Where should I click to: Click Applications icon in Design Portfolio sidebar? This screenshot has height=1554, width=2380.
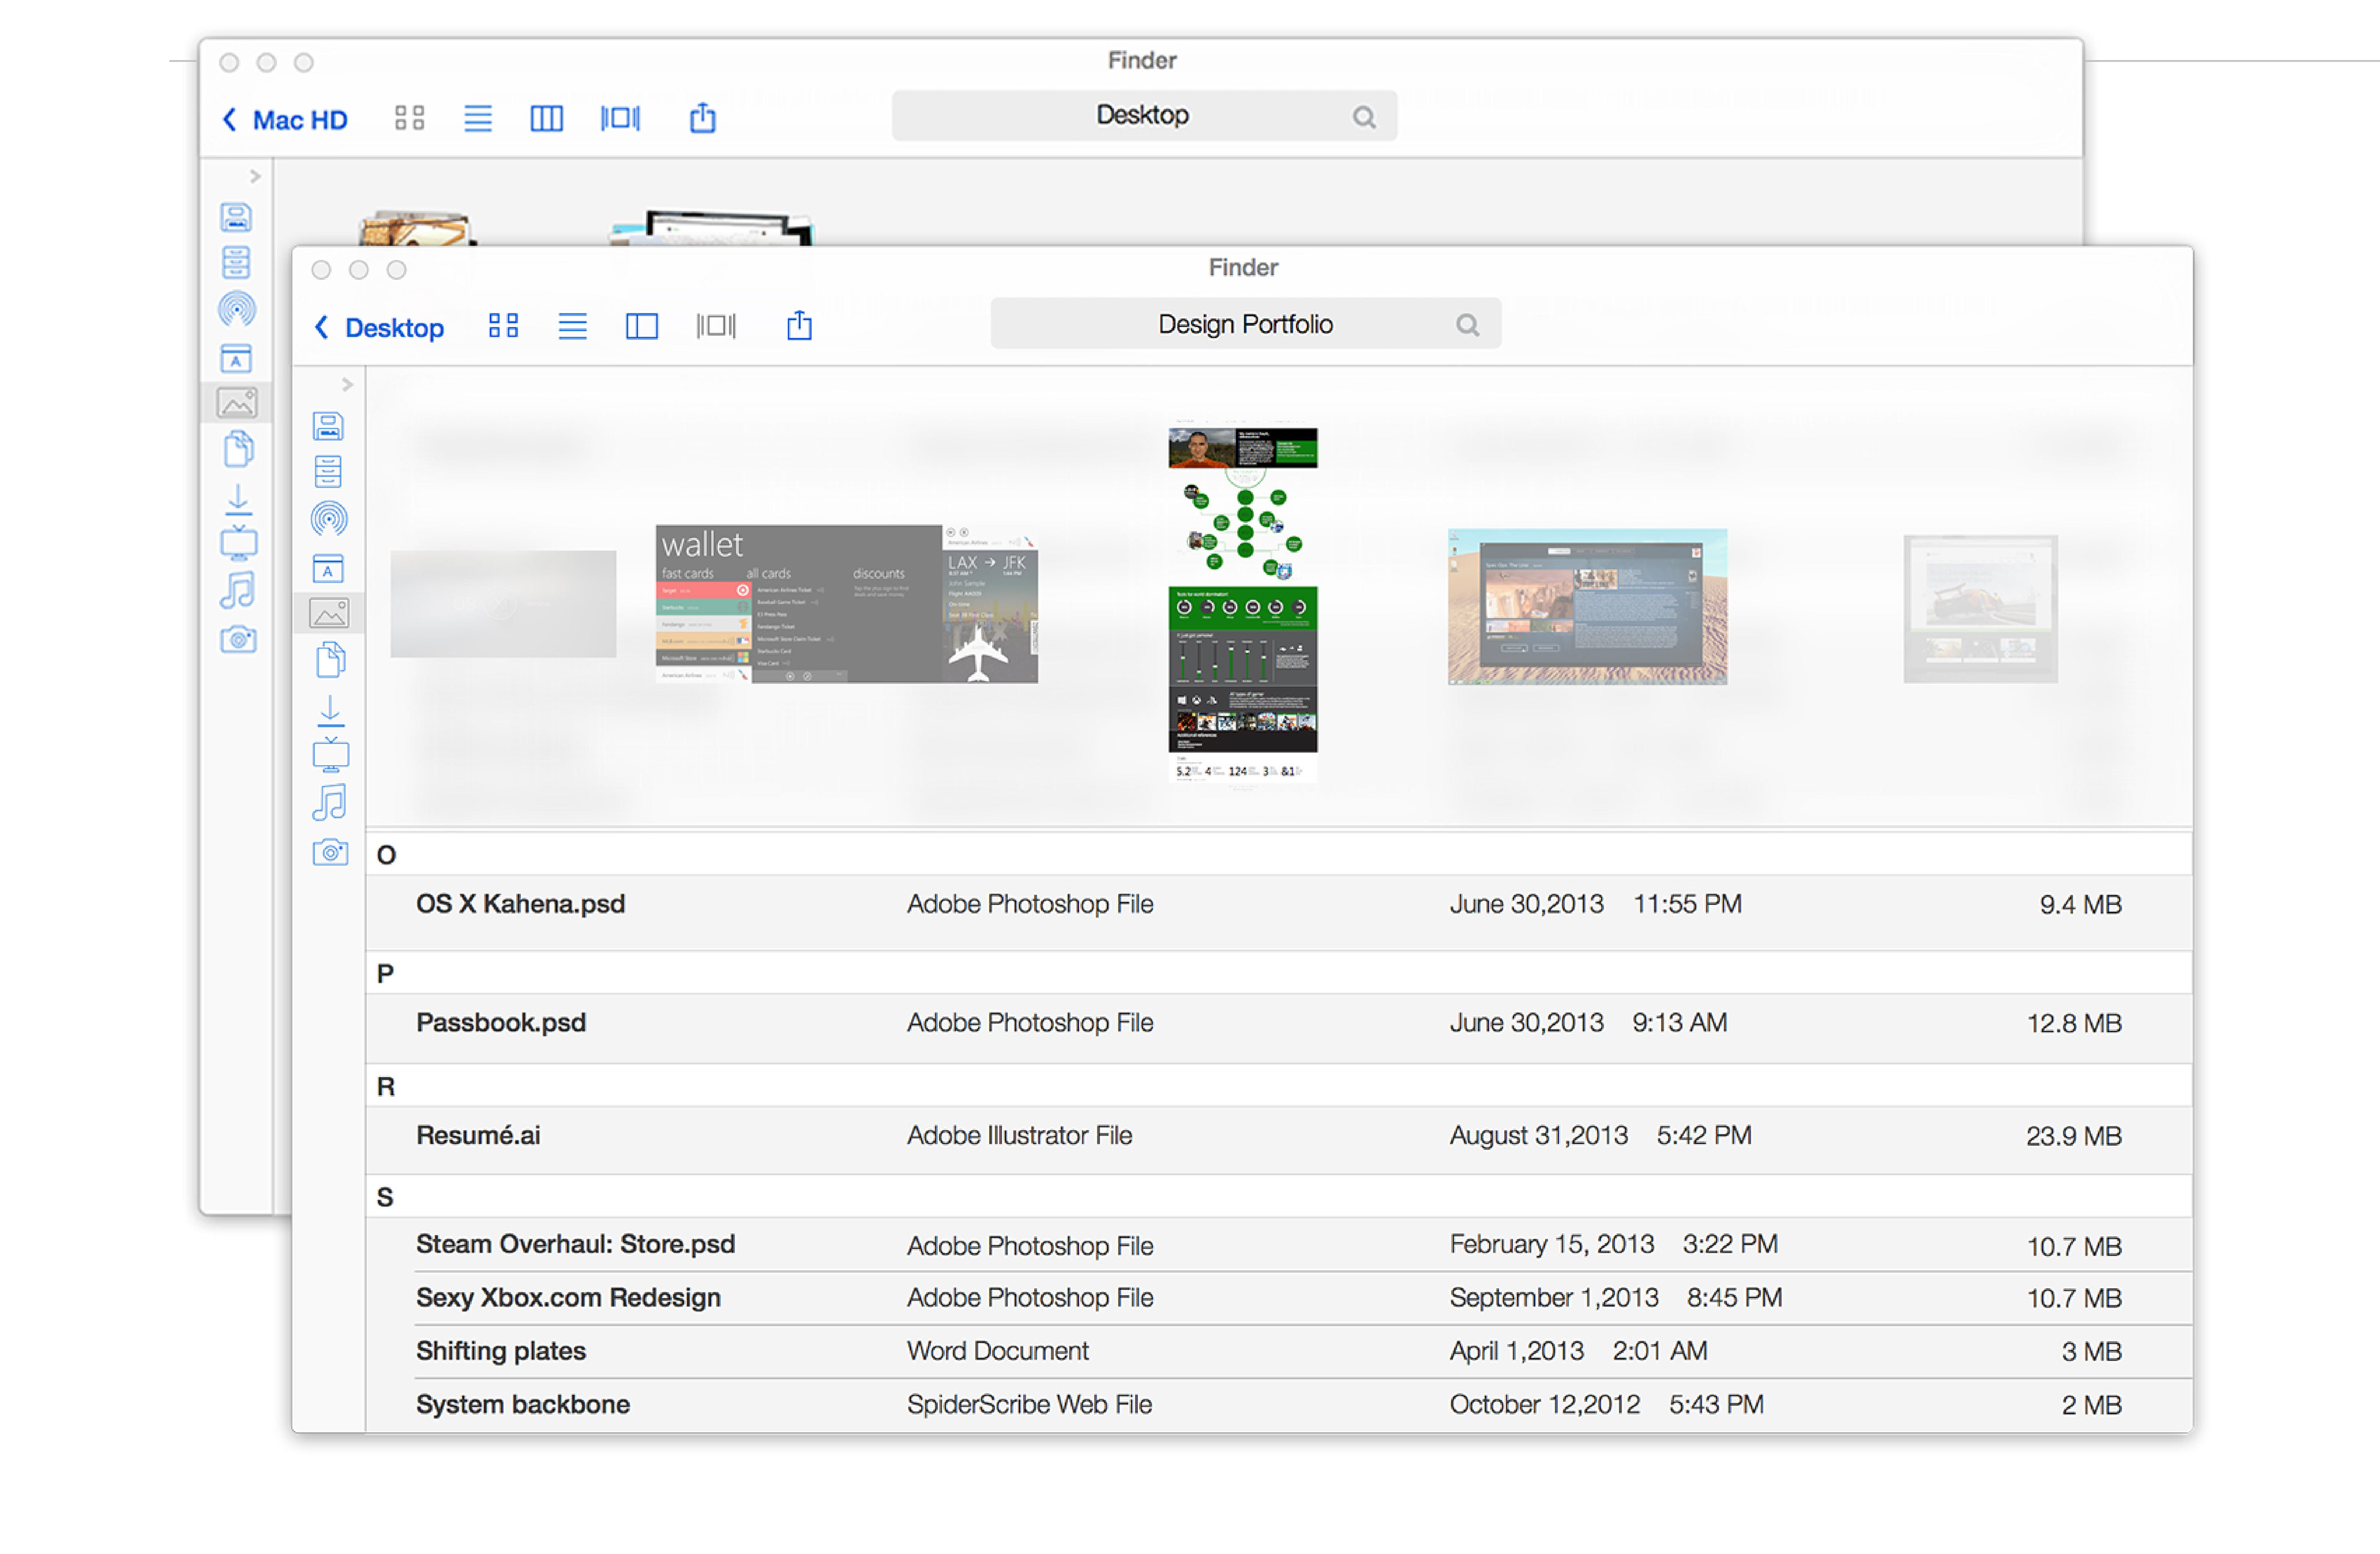[x=328, y=568]
